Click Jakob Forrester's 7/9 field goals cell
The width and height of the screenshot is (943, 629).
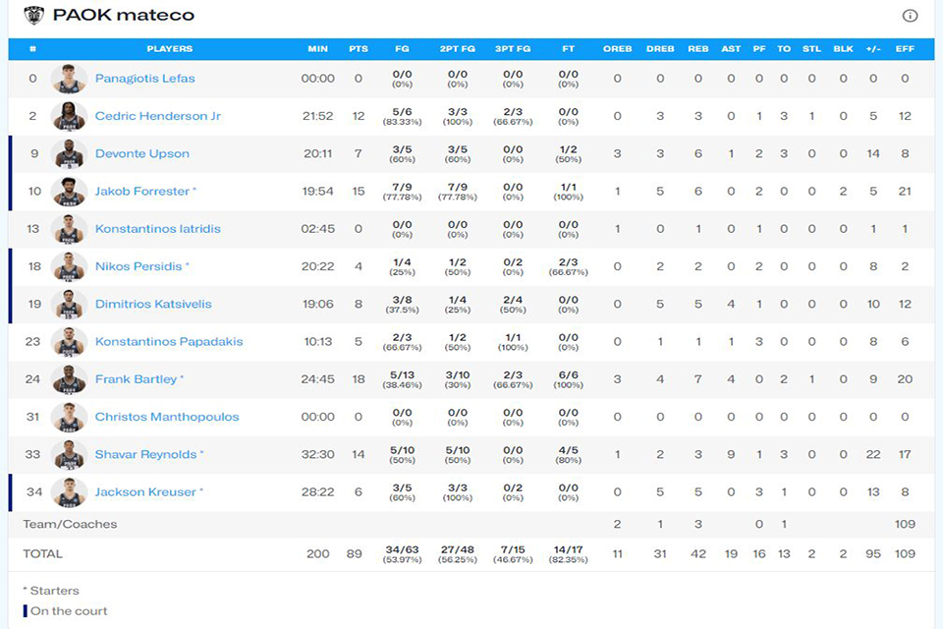[x=402, y=192]
